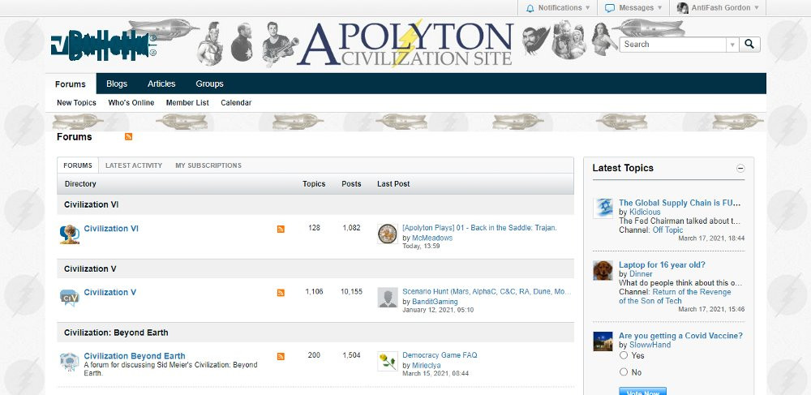Open the Groups tab
Screen dimensions: 811x395
(209, 84)
